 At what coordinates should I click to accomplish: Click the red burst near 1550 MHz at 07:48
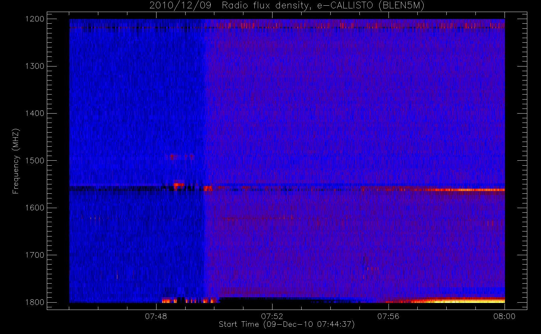coord(179,184)
